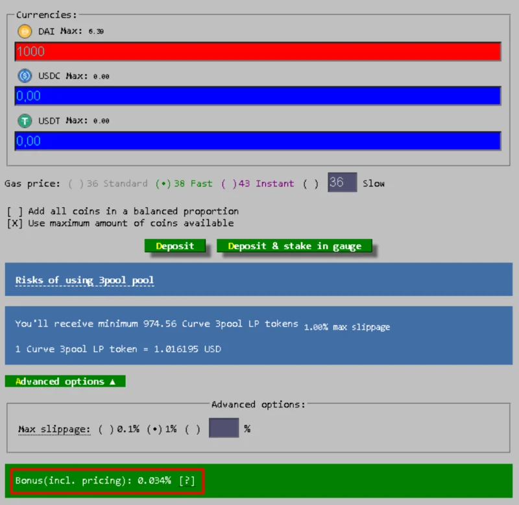519x505 pixels.
Task: Click the USDT coin icon
Action: pos(25,121)
